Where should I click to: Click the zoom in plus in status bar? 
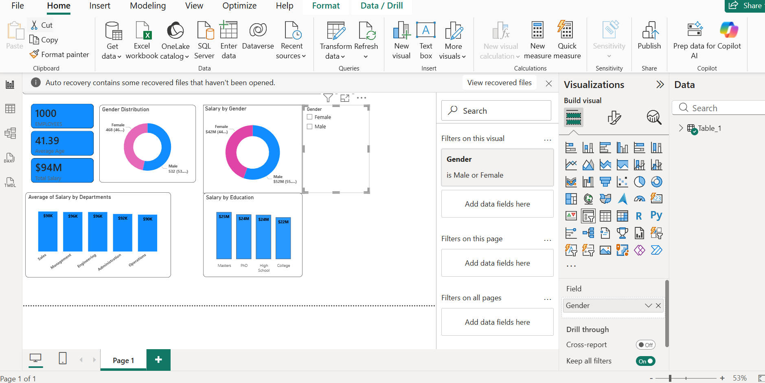point(722,378)
